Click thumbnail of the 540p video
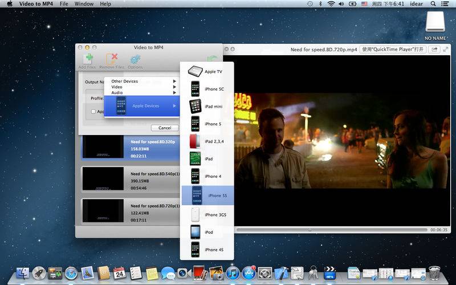 point(103,179)
